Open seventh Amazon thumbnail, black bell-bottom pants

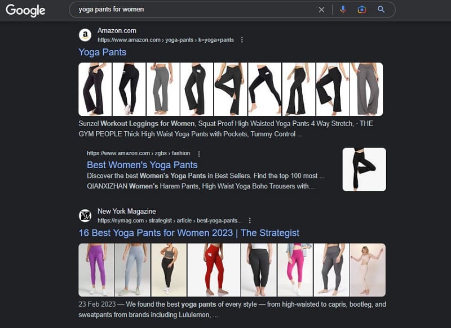(299, 89)
